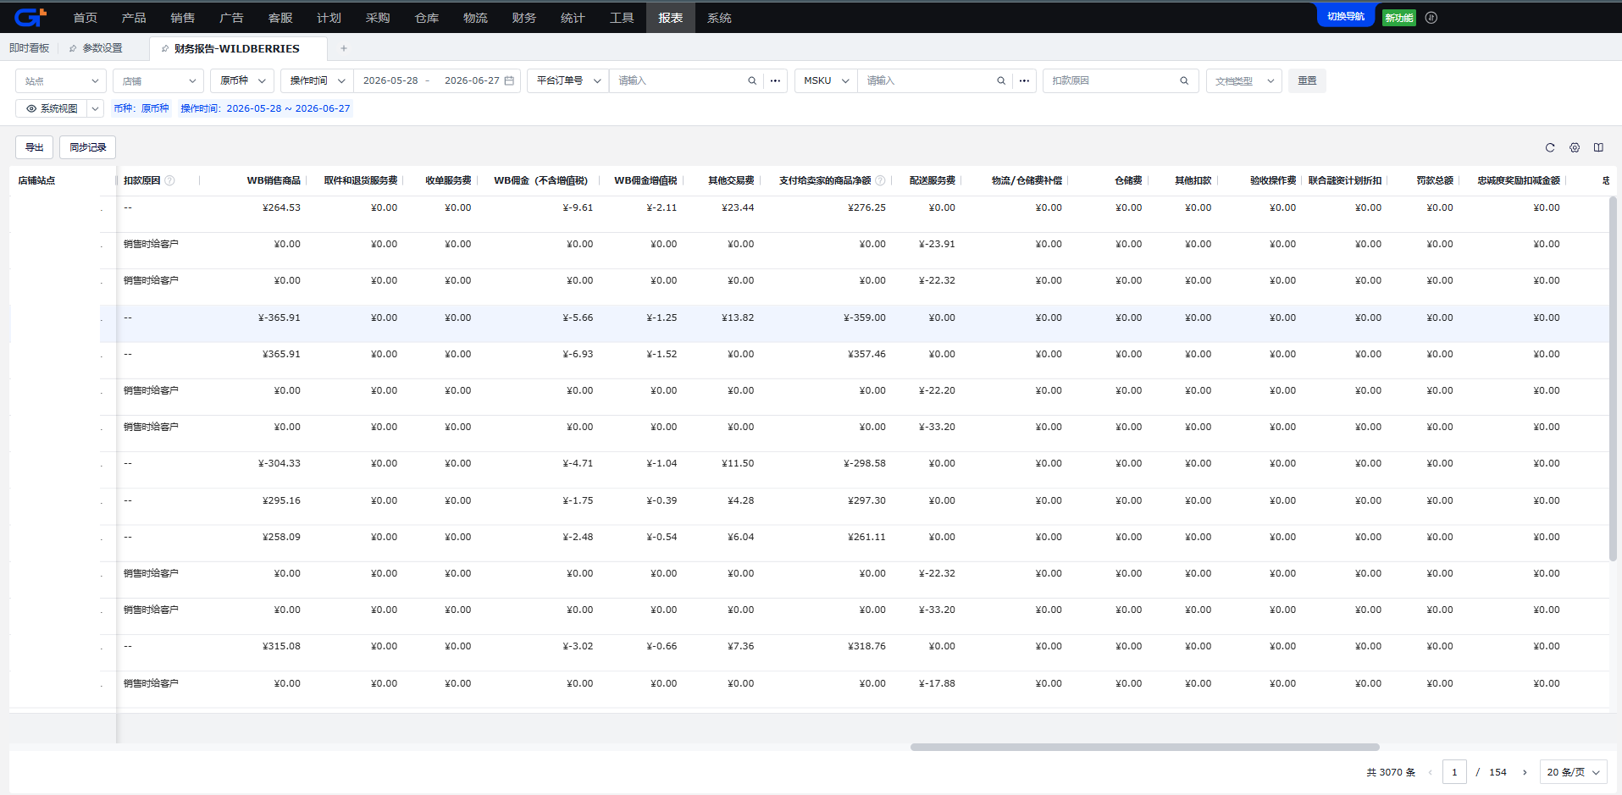Open the 销售 menu
The image size is (1622, 795).
tap(182, 17)
